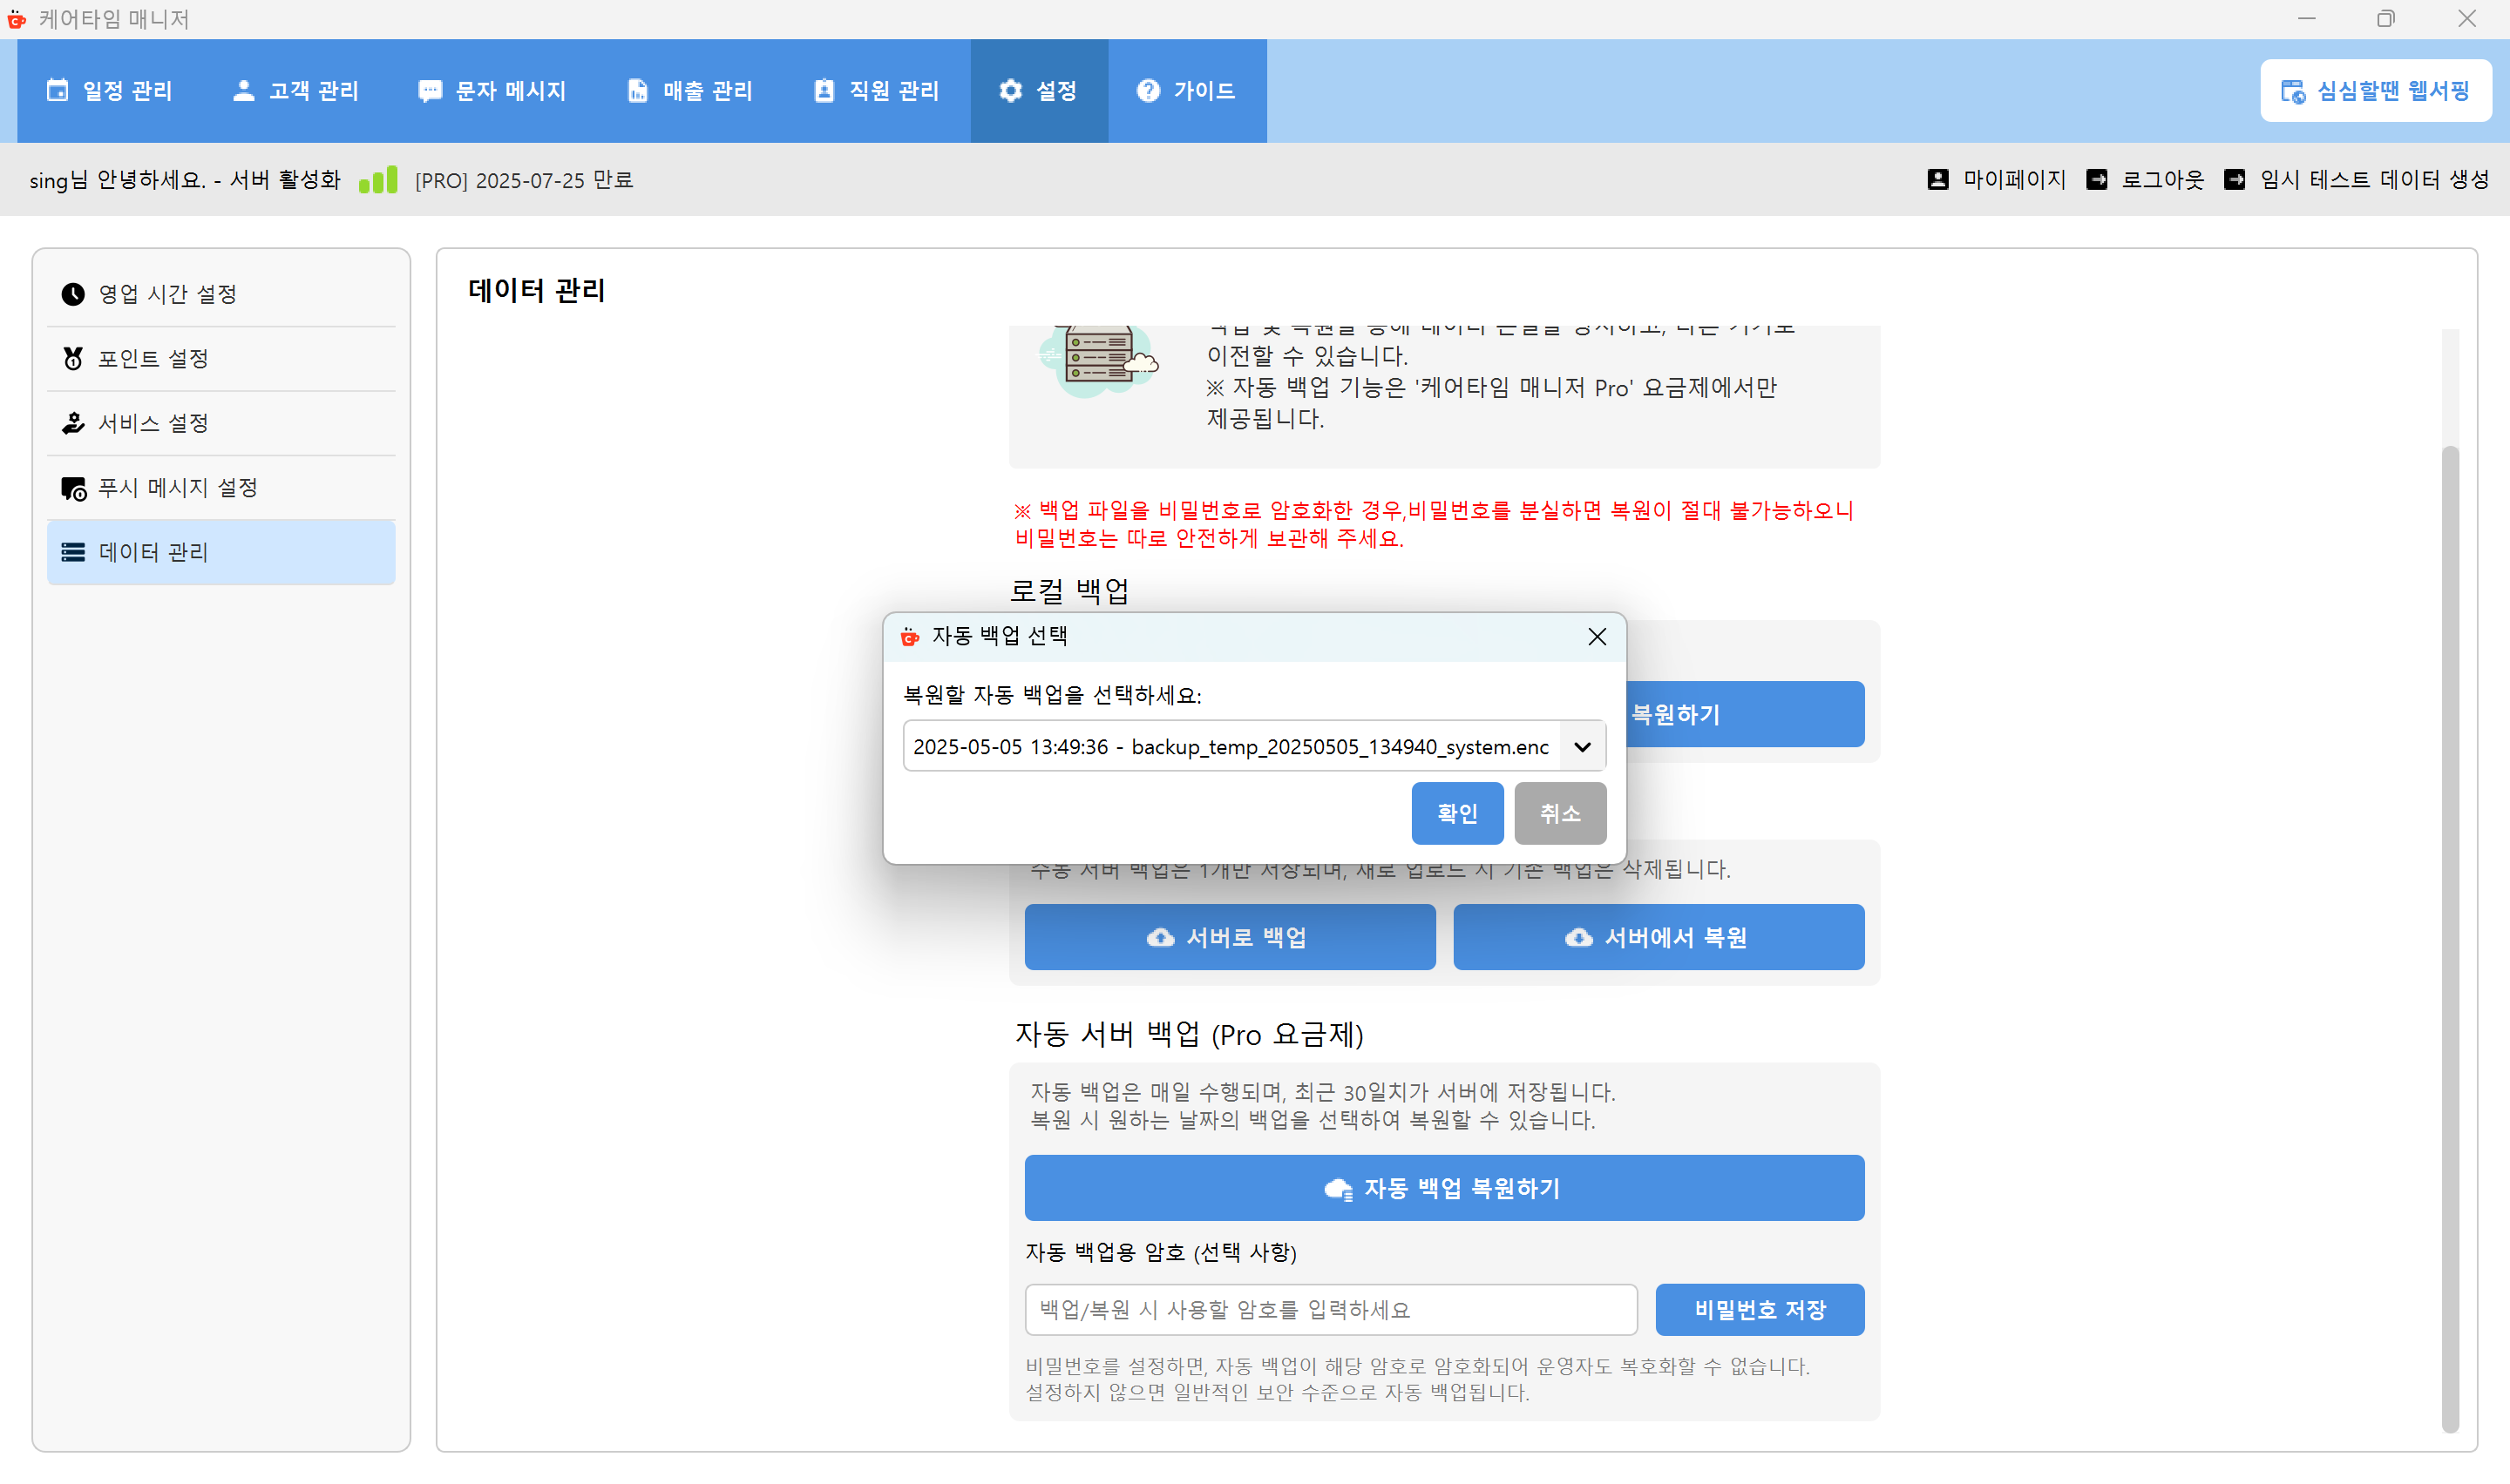Open the 가이드 tab
2510x1484 pixels.
(x=1186, y=91)
